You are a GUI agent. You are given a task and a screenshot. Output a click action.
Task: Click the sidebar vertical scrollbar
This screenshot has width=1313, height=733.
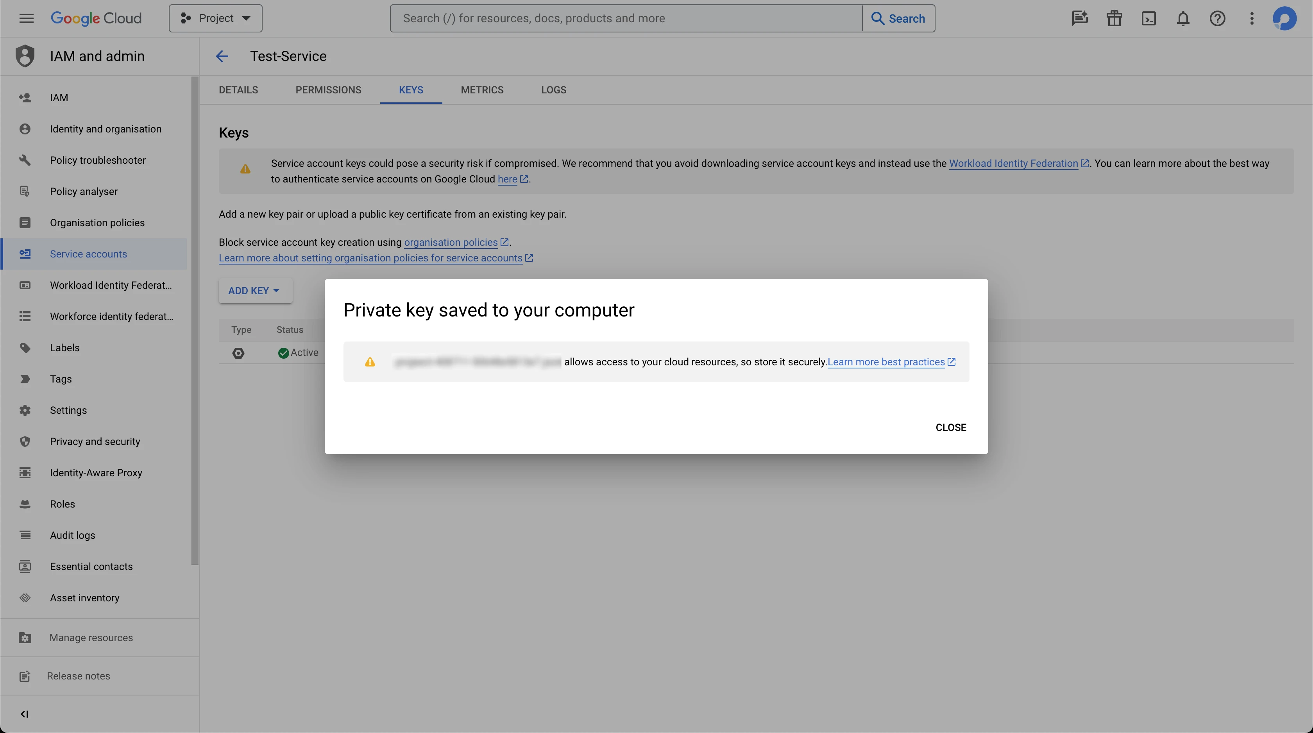pyautogui.click(x=195, y=321)
